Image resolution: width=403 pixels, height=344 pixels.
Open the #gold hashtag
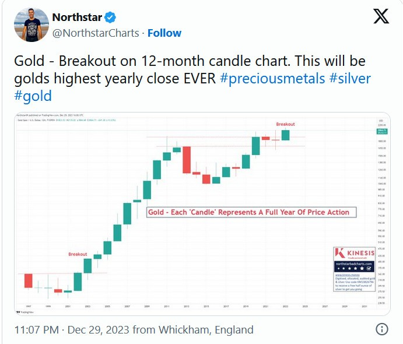[32, 96]
